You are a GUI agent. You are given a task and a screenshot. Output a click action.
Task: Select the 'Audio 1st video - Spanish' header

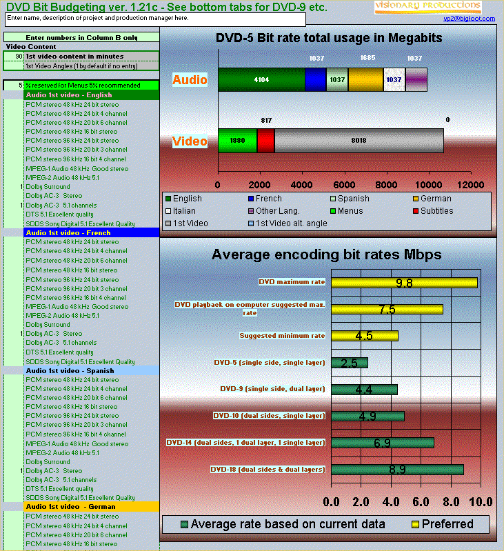point(91,371)
